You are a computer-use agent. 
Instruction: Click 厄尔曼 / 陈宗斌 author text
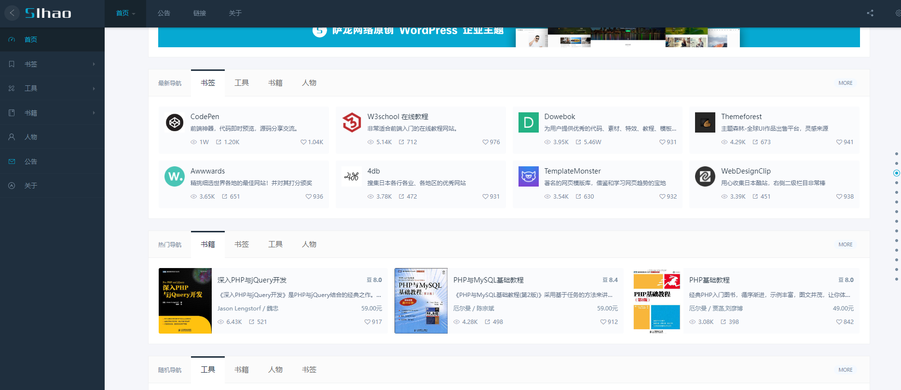pos(474,309)
